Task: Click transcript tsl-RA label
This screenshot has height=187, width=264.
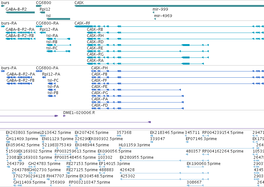Action: (x=52, y=36)
